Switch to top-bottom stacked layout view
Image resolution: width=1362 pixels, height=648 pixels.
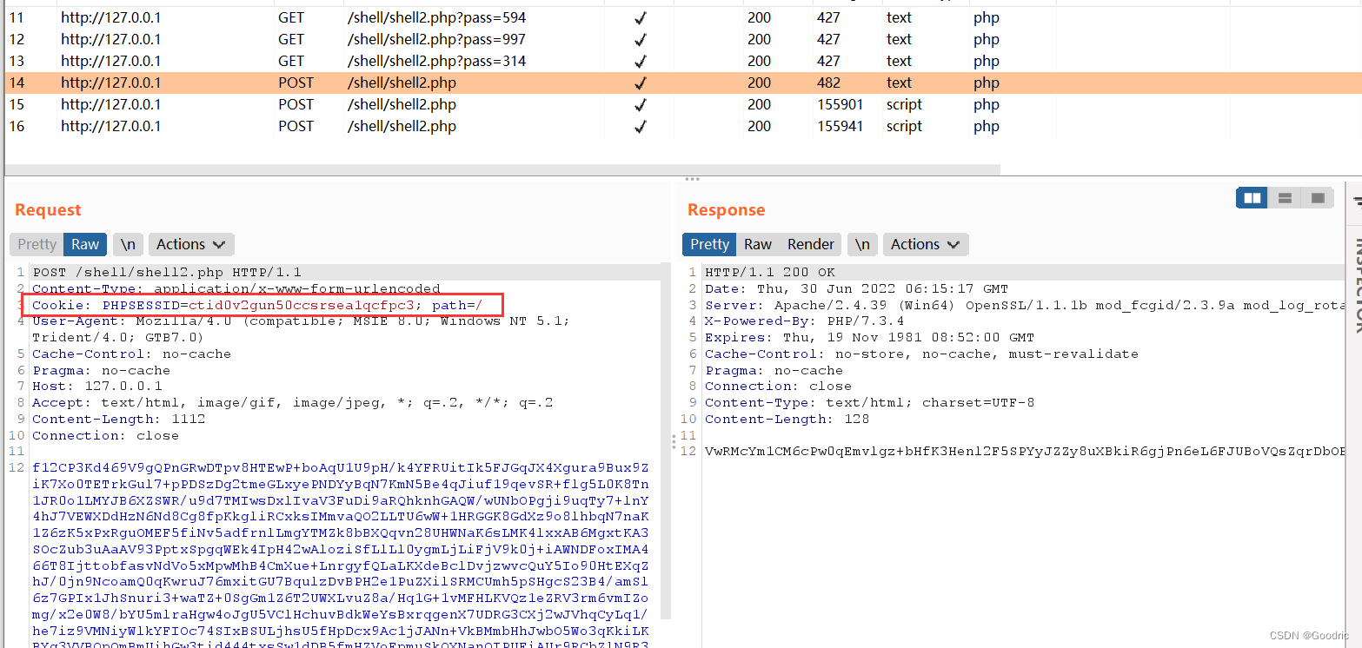coord(1286,198)
